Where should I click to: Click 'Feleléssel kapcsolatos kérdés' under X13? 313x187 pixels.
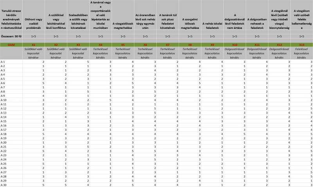302,53
